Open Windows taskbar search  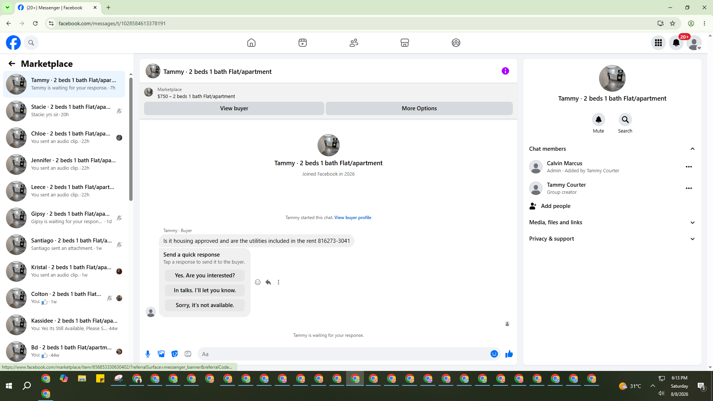click(27, 386)
